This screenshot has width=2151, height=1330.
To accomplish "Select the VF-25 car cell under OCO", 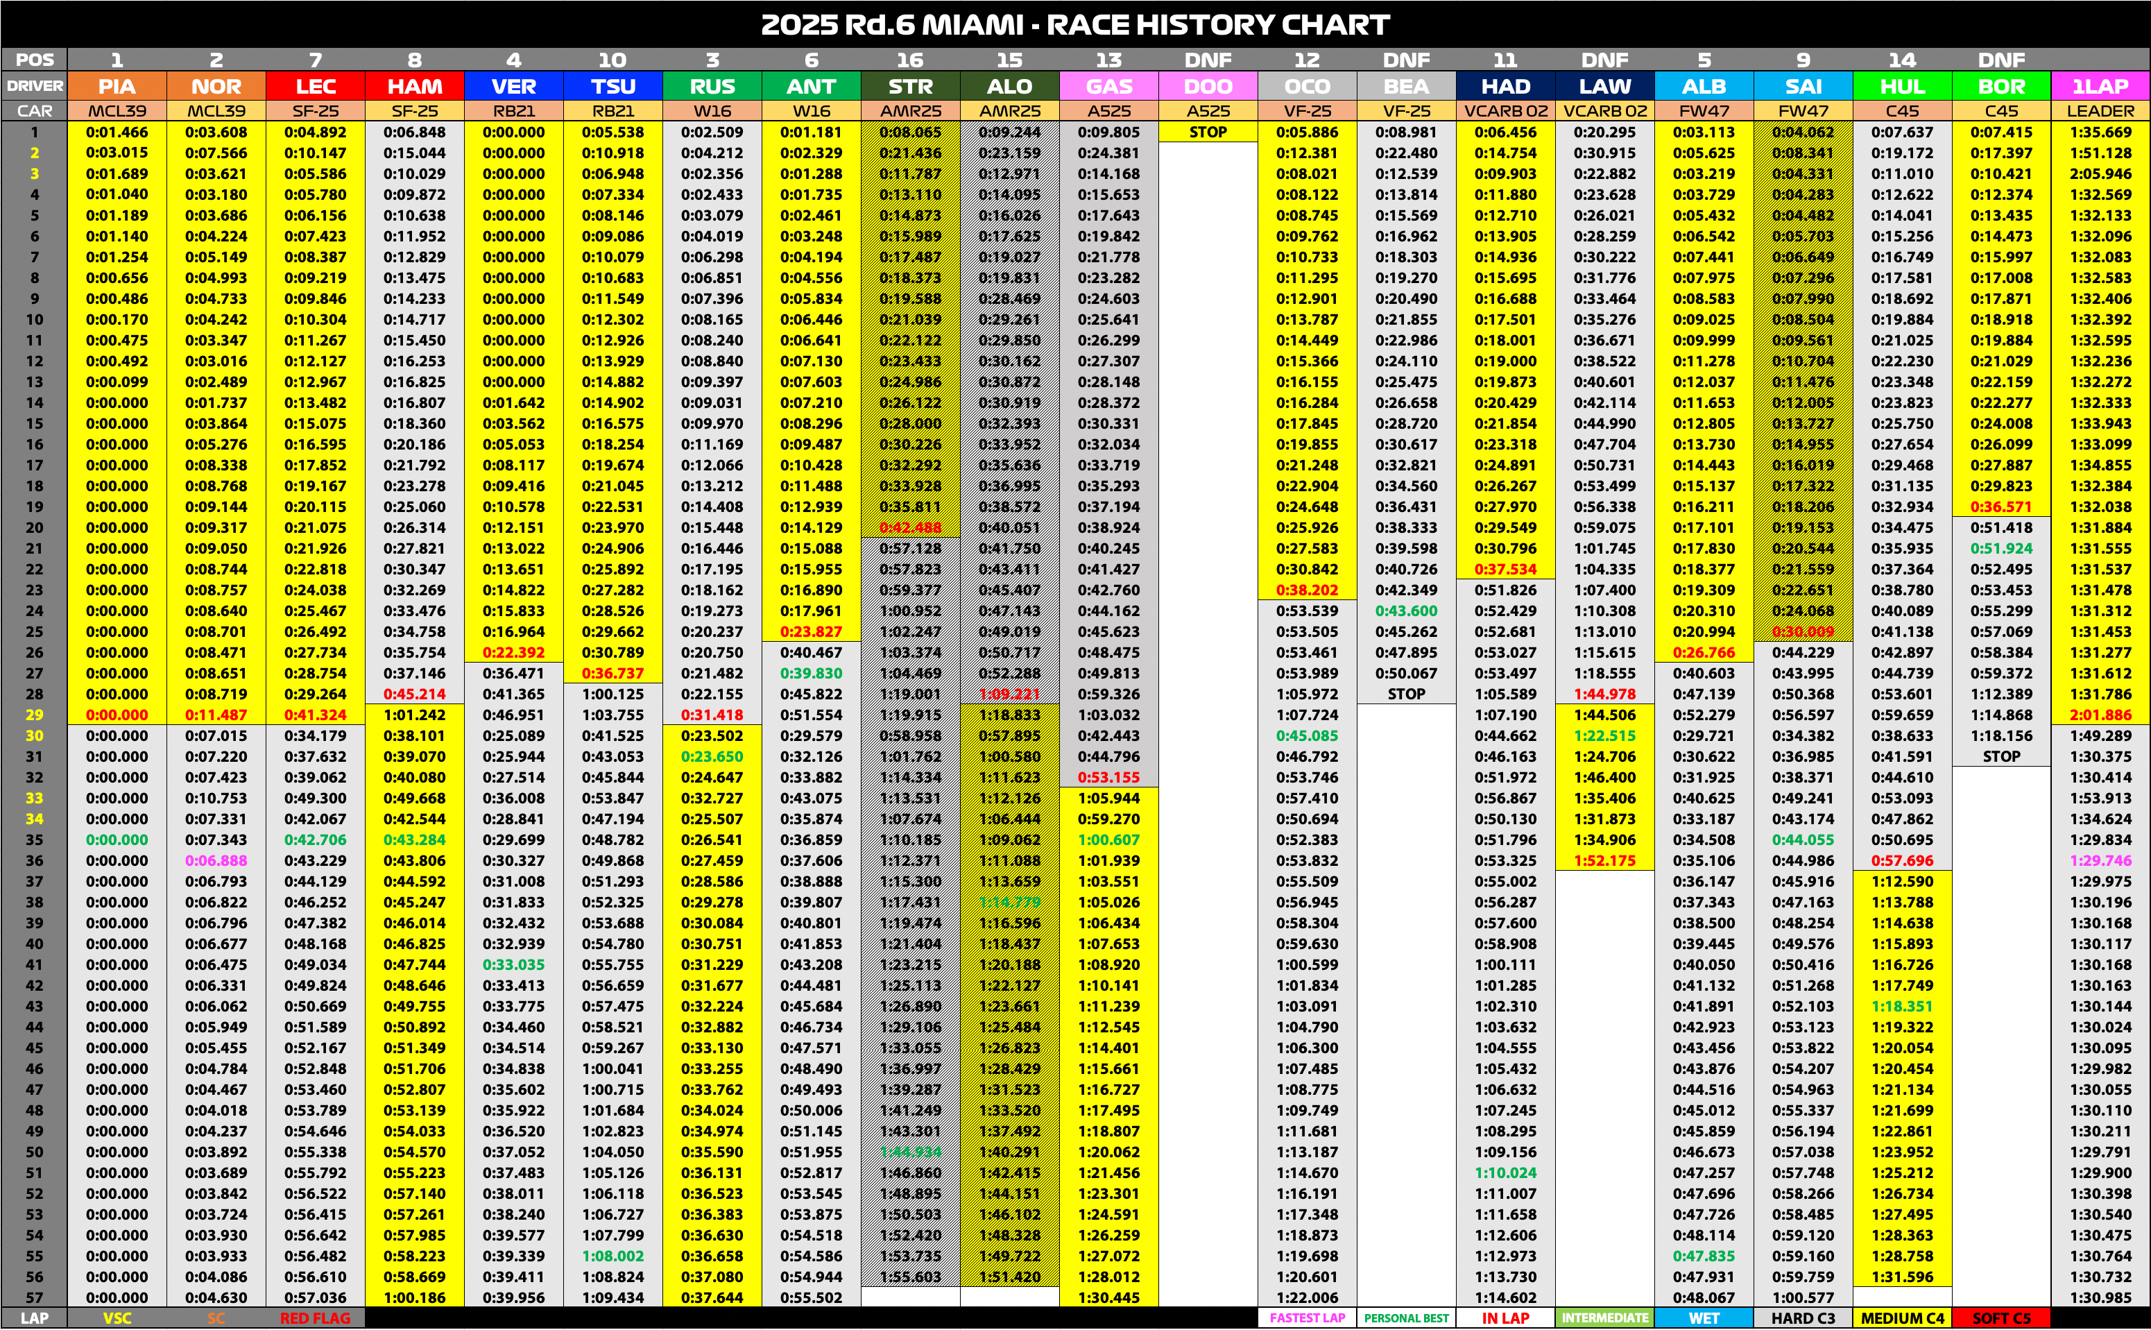I will tap(1308, 111).
